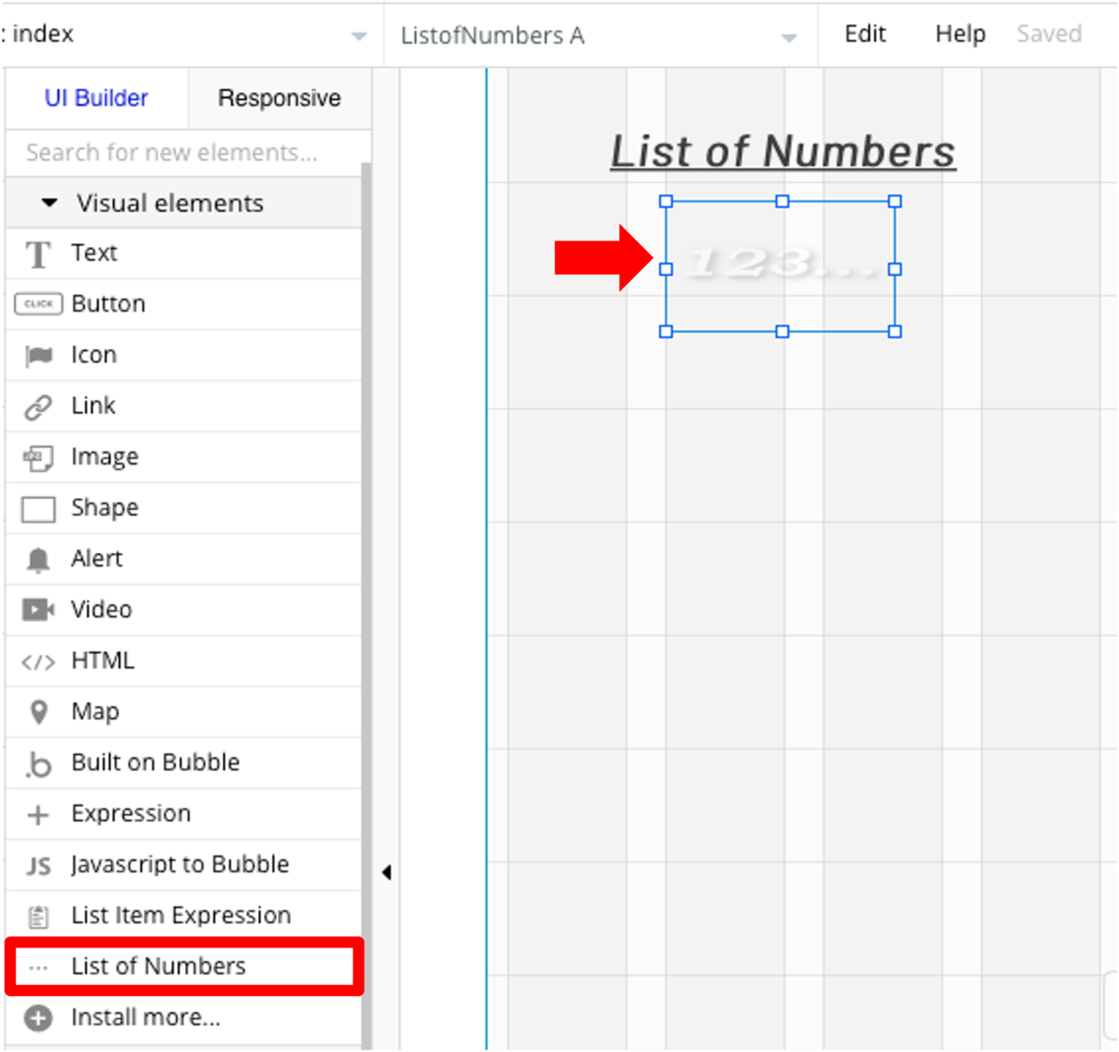The width and height of the screenshot is (1119, 1052).
Task: Choose Expression from the elements list
Action: click(x=183, y=814)
